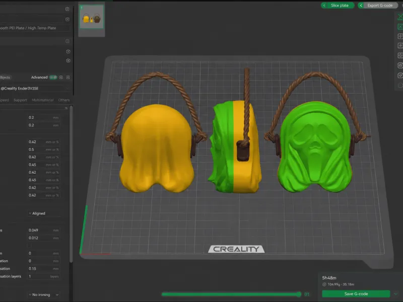Click the icon heading the top panel row
The width and height of the screenshot is (403, 302).
click(x=68, y=9)
